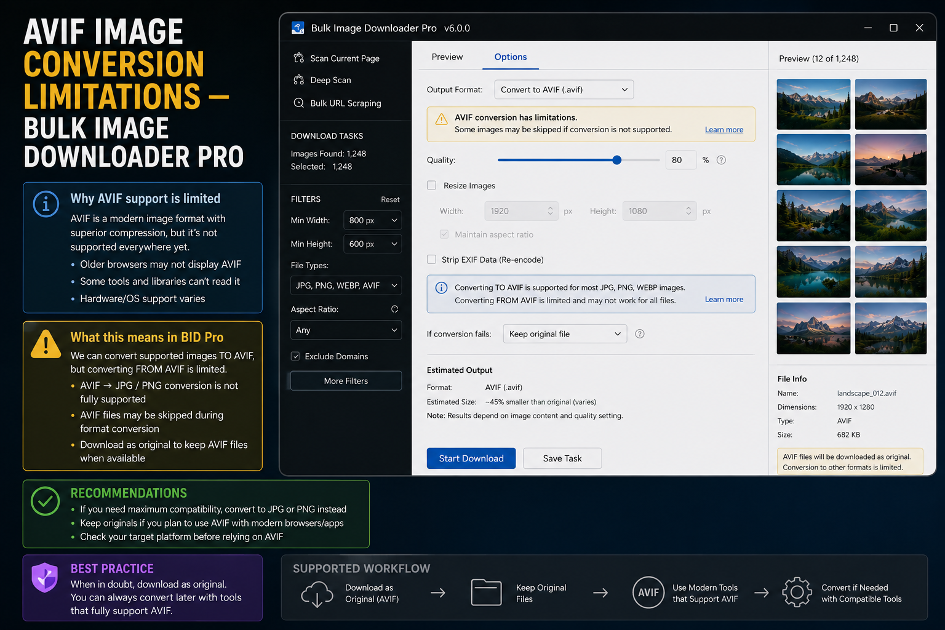Toggle Maintain aspect ratio checkbox
The image size is (945, 630).
coord(444,234)
